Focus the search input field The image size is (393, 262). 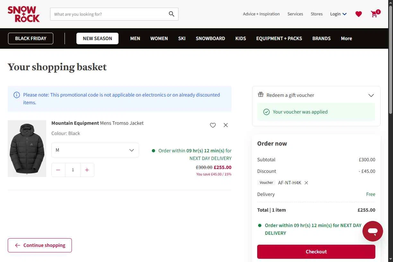(x=109, y=14)
